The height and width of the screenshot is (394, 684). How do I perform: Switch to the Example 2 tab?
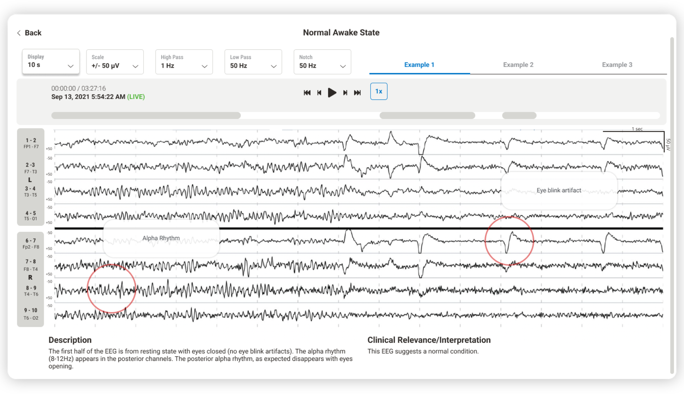518,65
